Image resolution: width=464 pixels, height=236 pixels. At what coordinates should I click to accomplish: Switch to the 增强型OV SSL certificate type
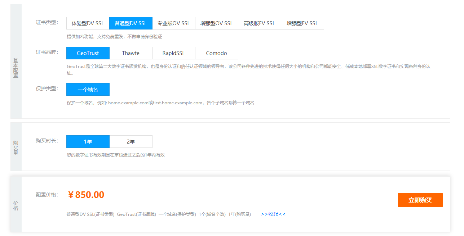click(216, 23)
